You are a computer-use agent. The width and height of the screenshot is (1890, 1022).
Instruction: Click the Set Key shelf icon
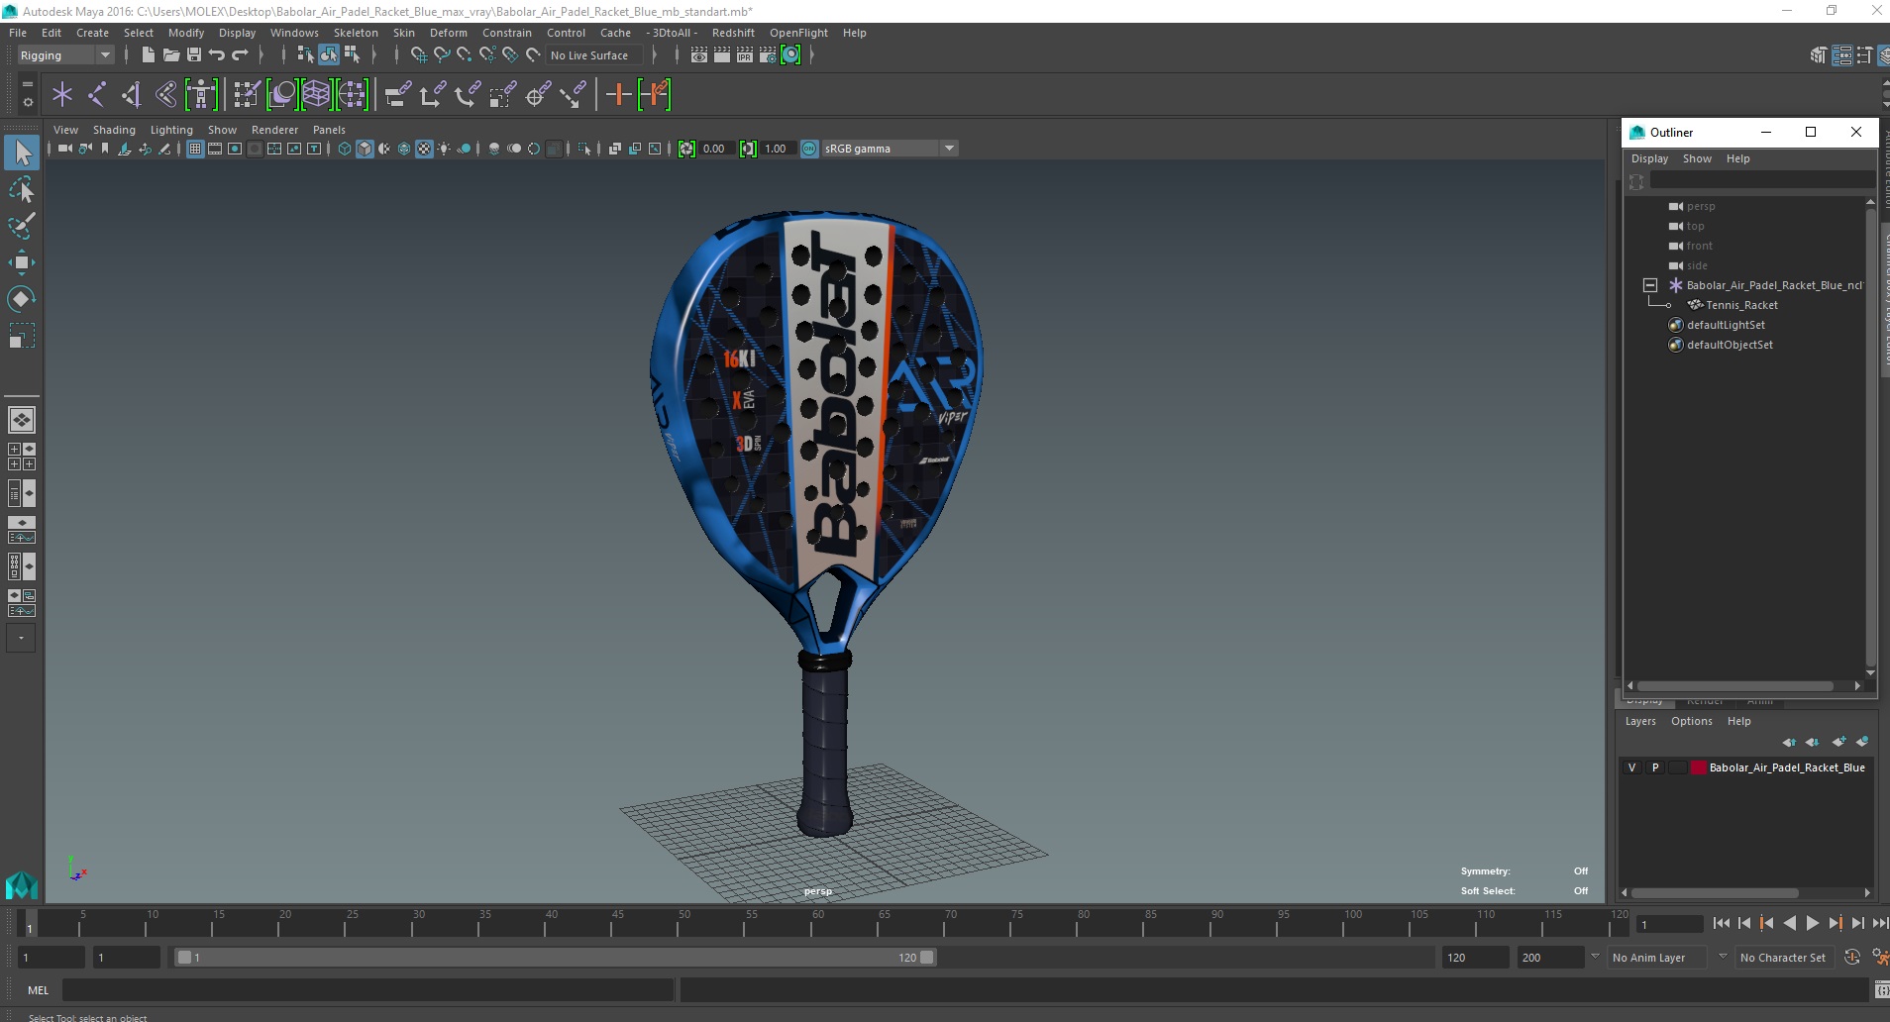click(618, 95)
